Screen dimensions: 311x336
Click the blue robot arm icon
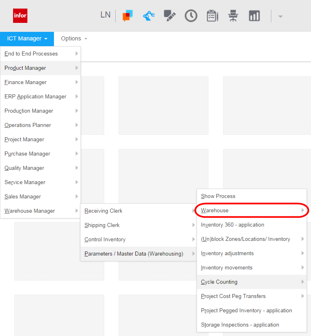click(x=149, y=16)
